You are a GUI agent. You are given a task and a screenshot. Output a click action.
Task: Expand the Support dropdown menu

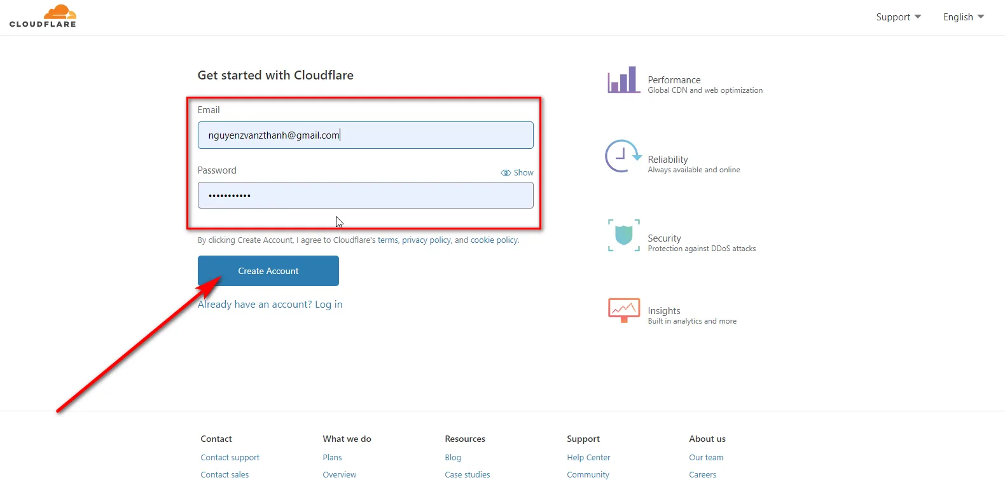coord(898,17)
